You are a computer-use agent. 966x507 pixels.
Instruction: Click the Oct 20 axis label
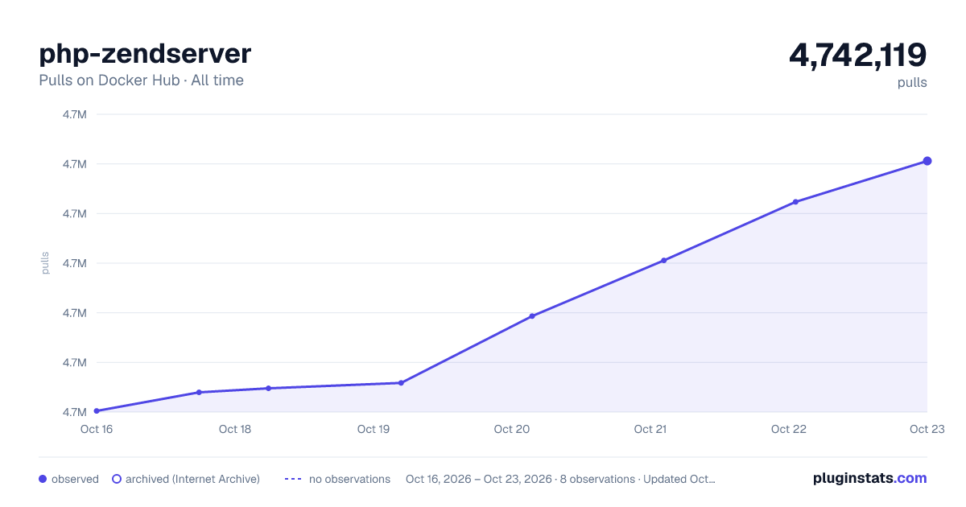coord(512,429)
